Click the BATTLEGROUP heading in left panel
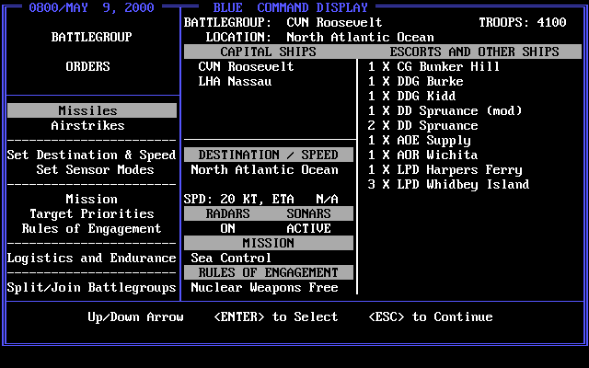589x368 pixels. click(92, 37)
